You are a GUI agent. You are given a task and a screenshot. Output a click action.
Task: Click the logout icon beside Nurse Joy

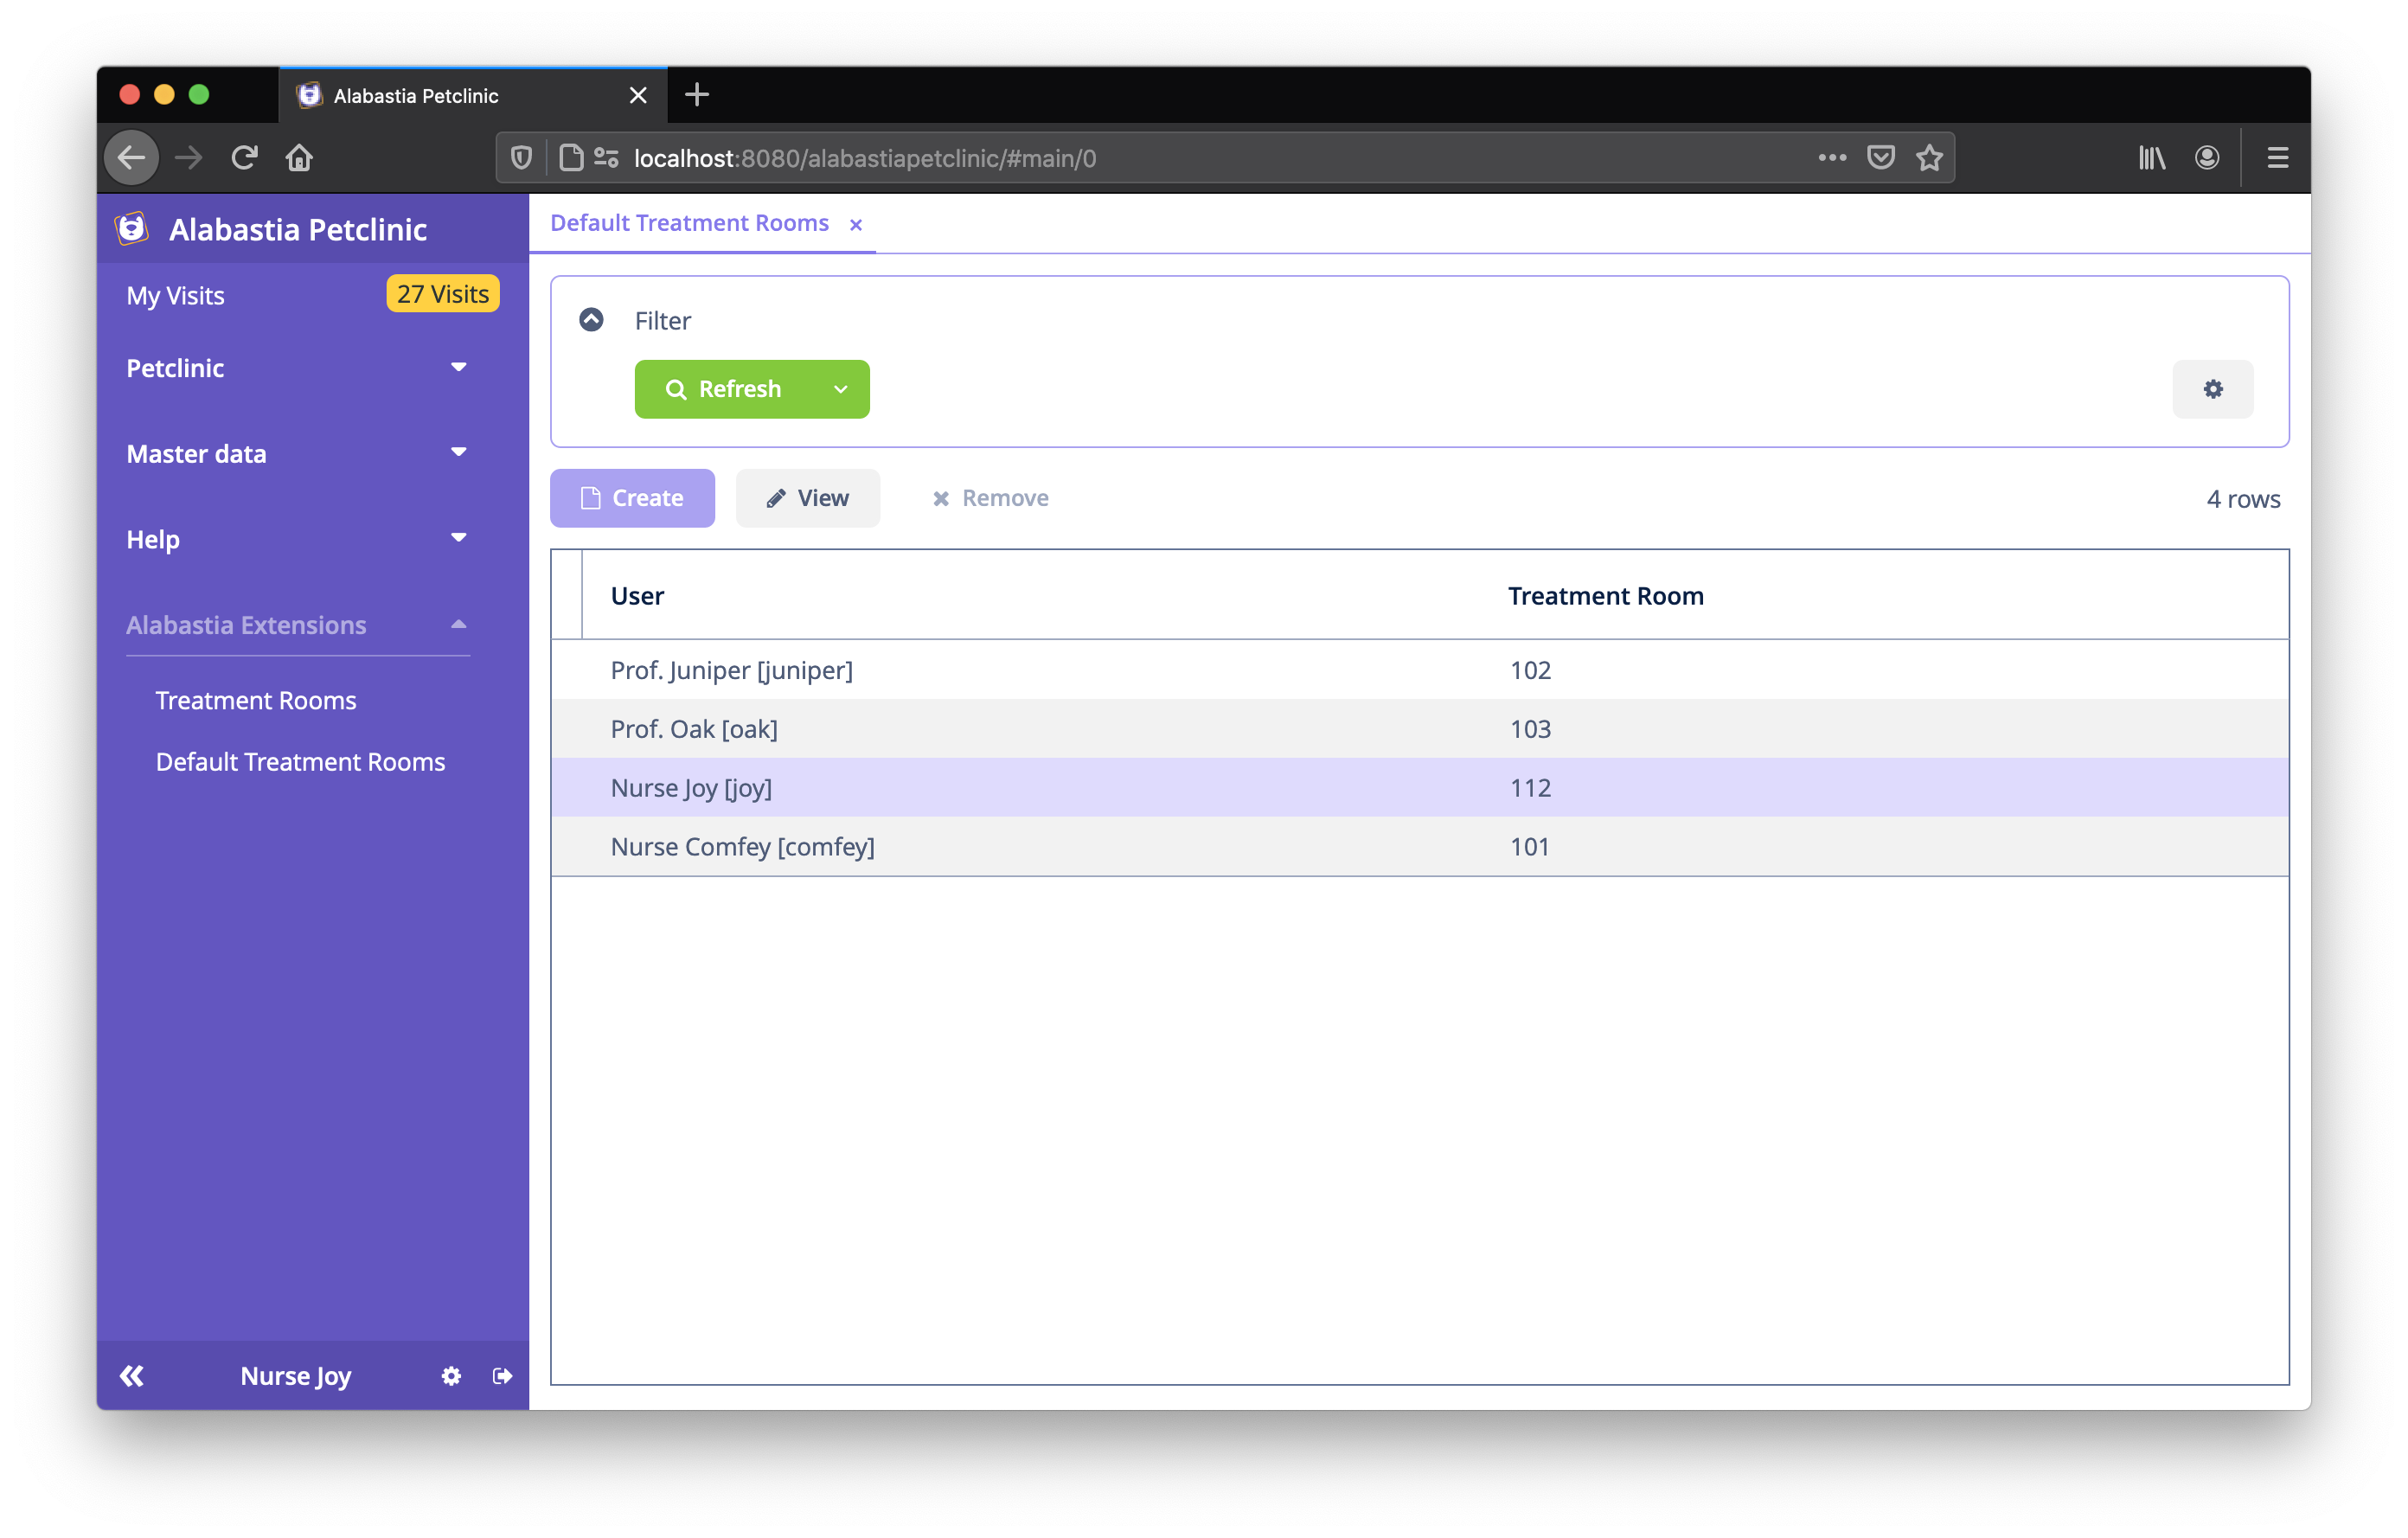click(x=503, y=1376)
